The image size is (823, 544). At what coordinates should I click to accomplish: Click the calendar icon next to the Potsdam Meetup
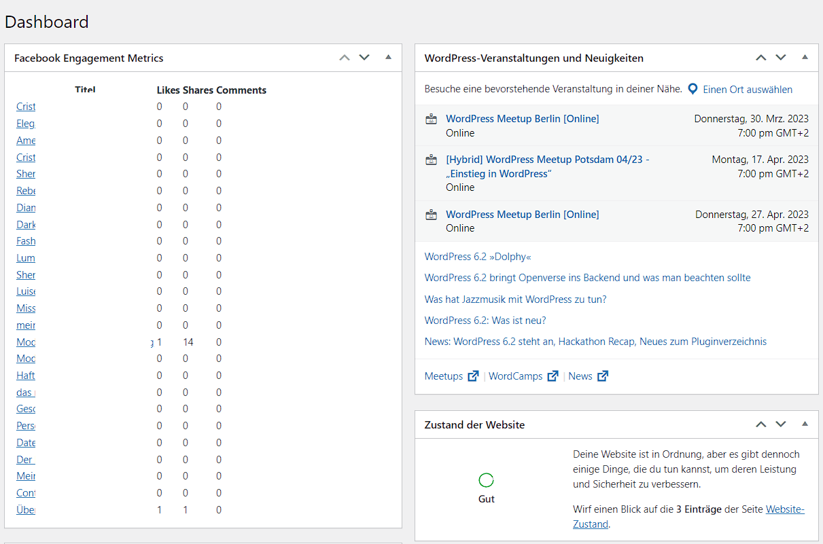[x=431, y=159]
